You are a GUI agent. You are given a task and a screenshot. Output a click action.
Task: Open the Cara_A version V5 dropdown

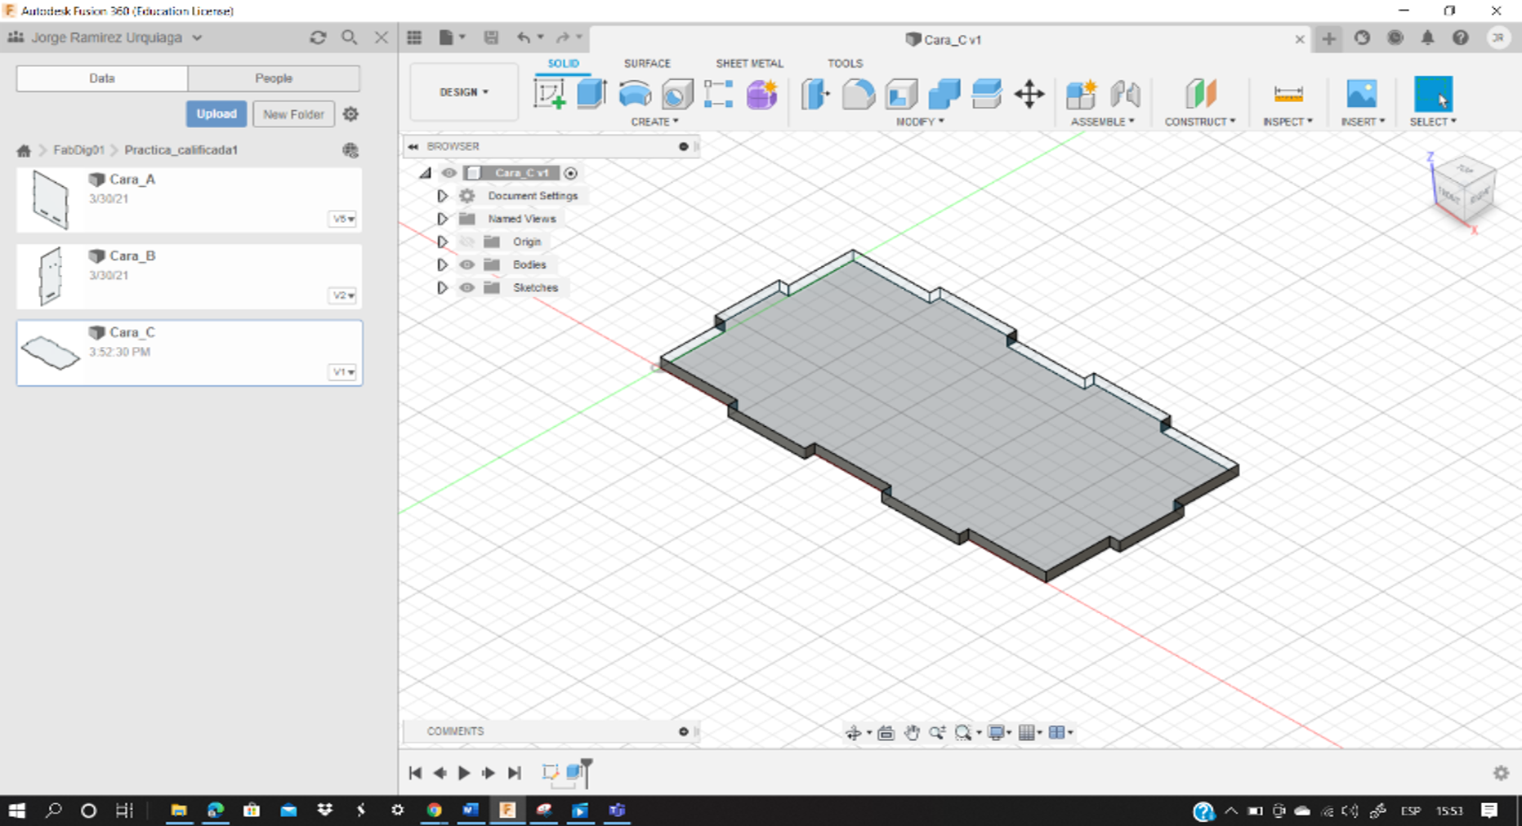coord(342,219)
